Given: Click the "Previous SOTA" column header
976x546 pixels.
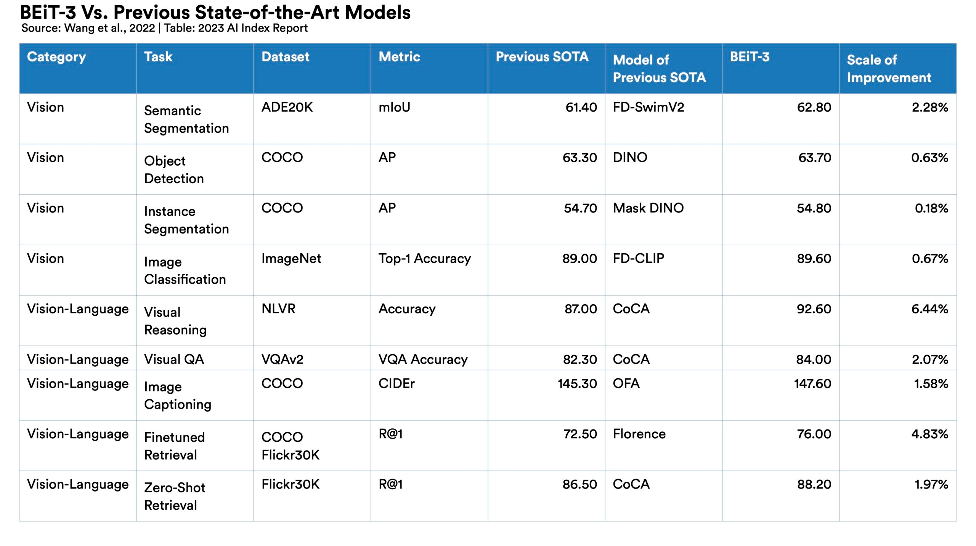Looking at the screenshot, I should 542,57.
